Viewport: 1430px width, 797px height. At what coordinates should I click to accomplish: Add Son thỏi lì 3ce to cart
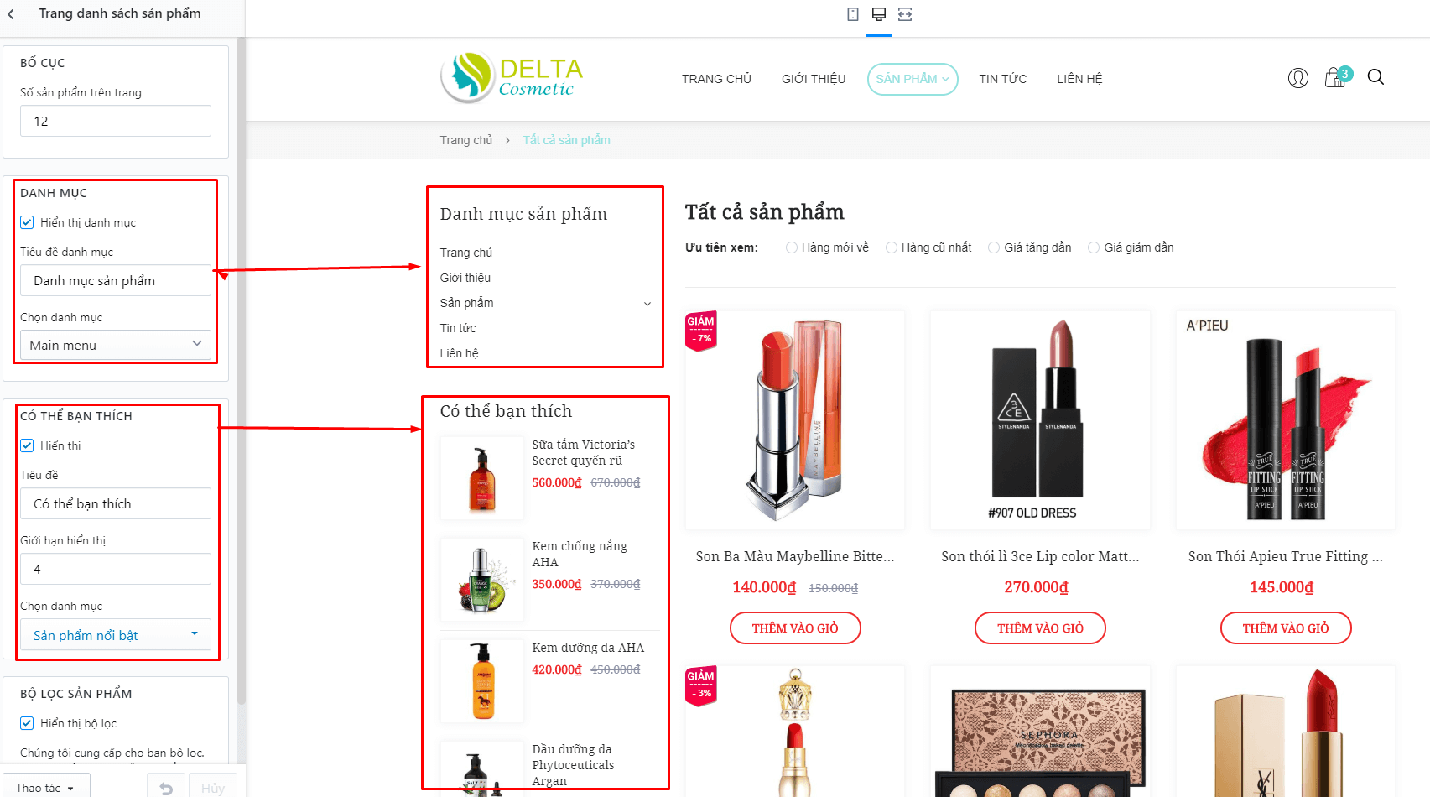1040,628
